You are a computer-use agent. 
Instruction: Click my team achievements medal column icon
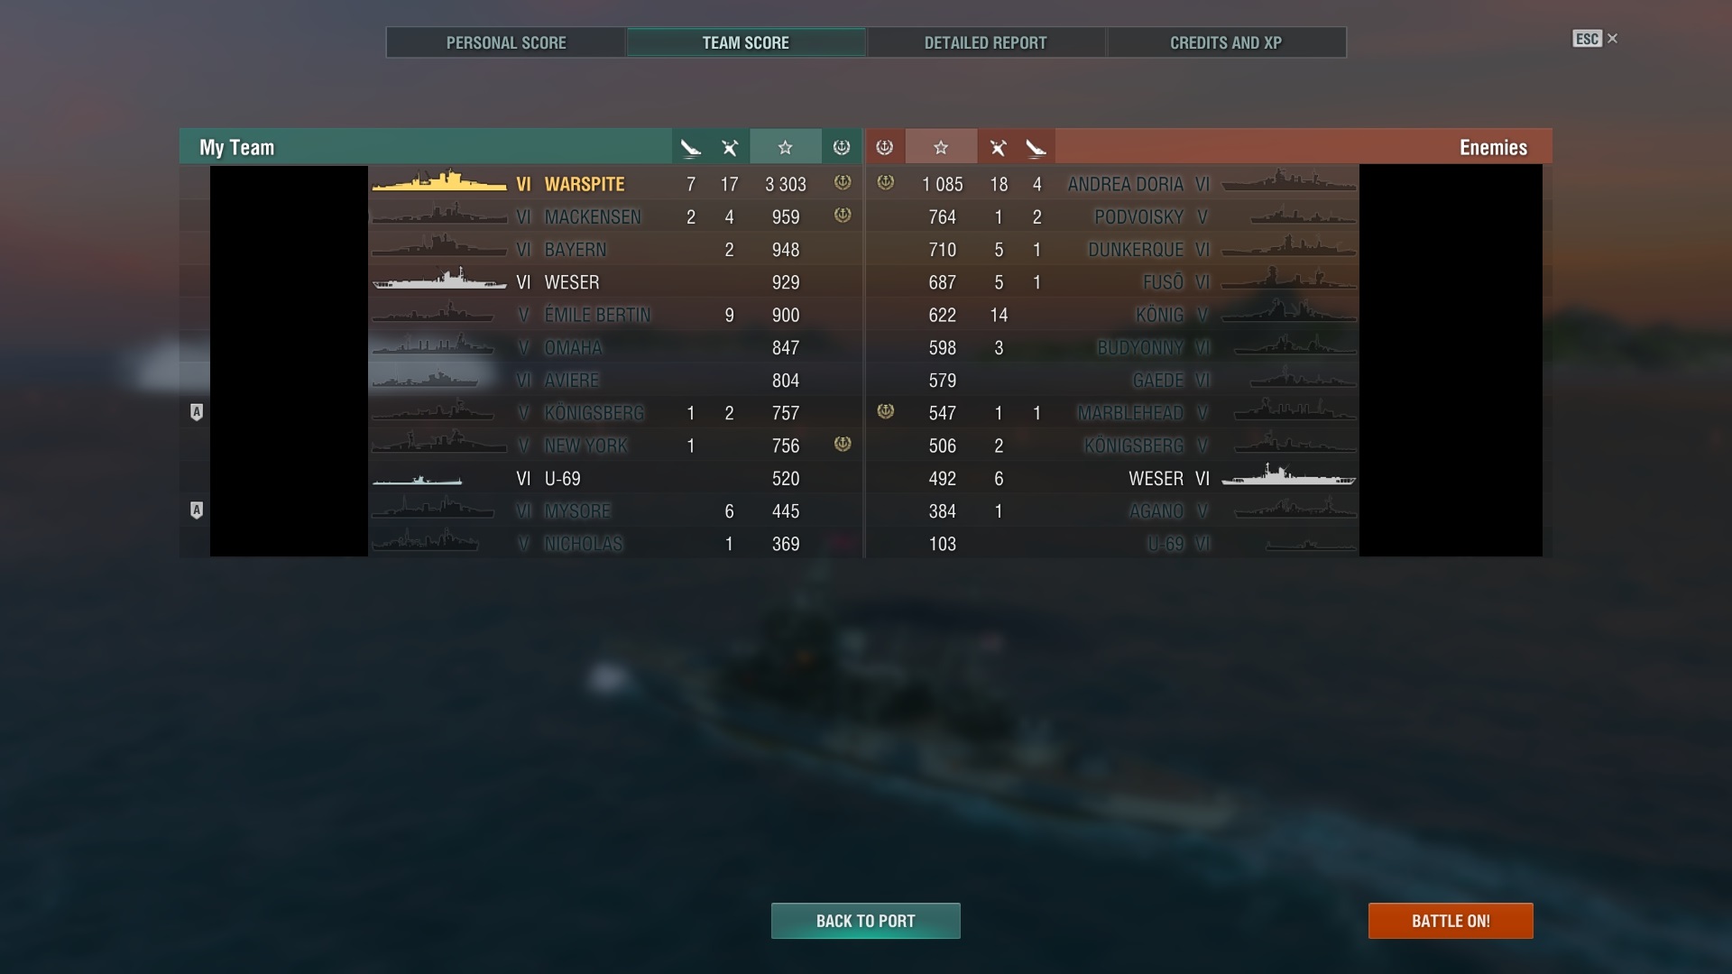842,147
